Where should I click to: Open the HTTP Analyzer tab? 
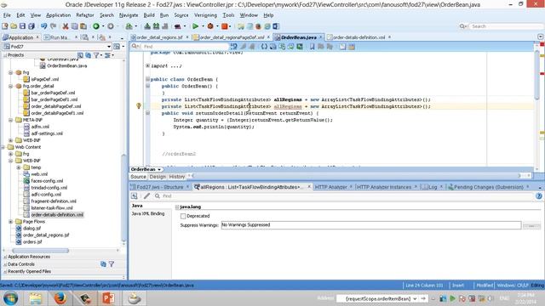(x=330, y=187)
